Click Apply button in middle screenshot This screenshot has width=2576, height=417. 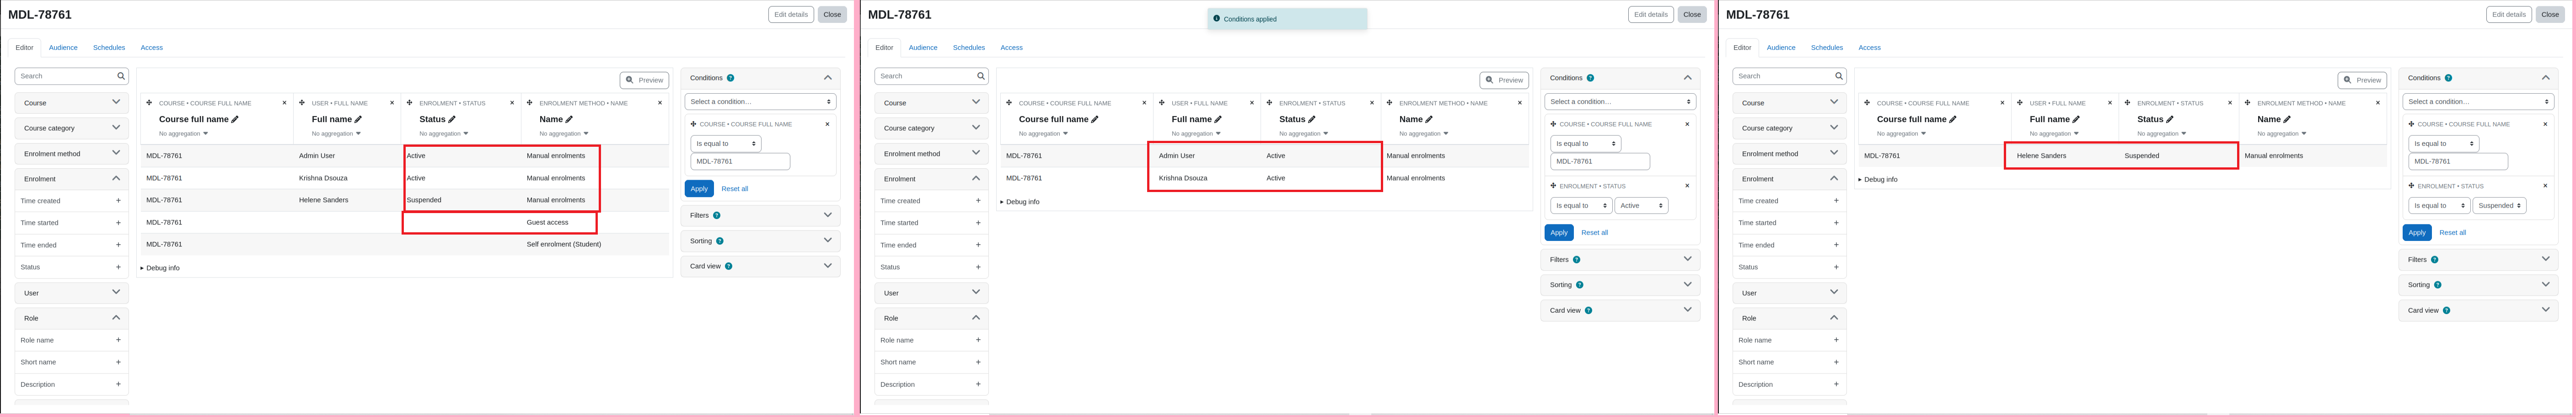[x=1559, y=233]
